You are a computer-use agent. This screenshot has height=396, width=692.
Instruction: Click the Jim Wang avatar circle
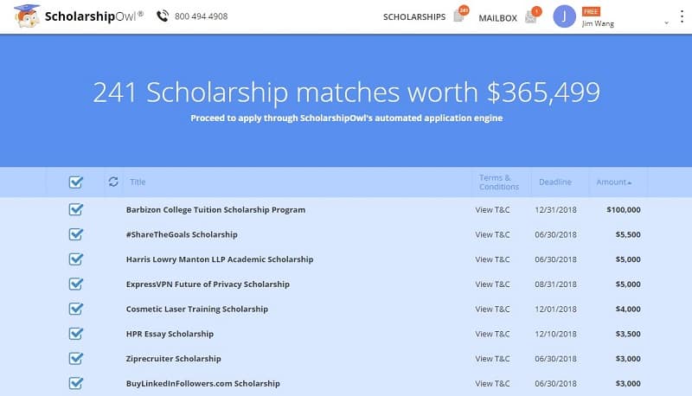click(564, 16)
